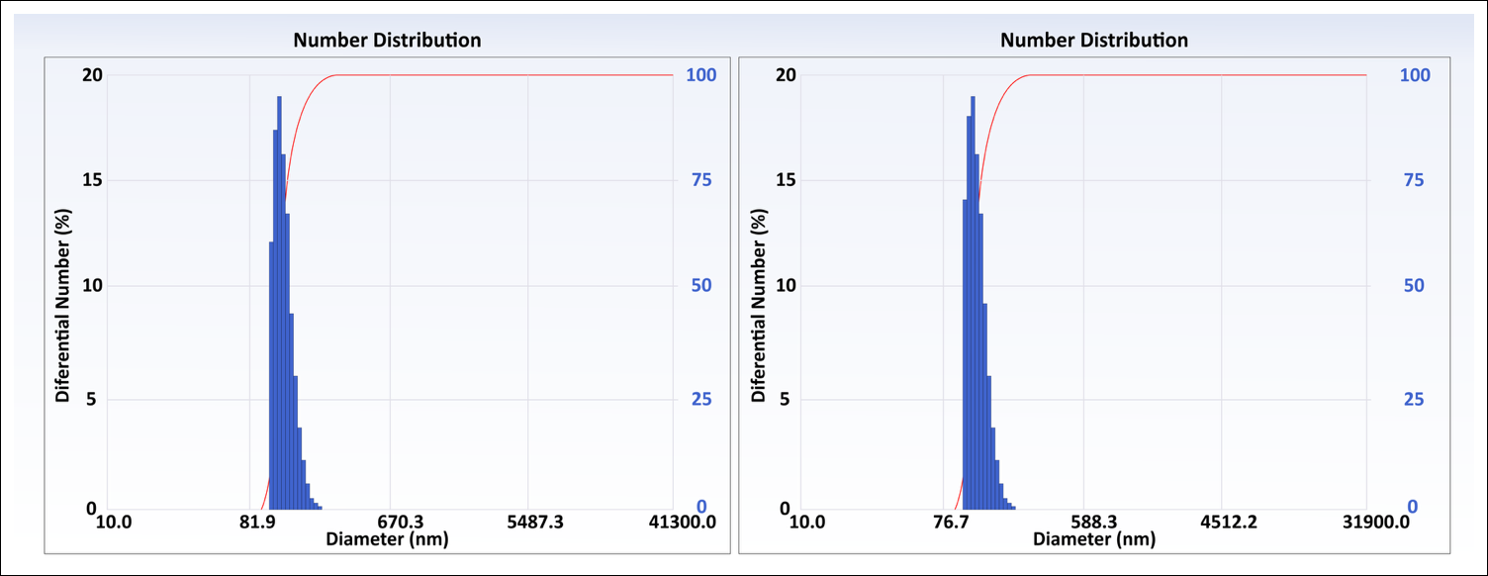Click the right chart's Diameter (nm) axis label
Screen dimensions: 1488x576
pos(1094,539)
